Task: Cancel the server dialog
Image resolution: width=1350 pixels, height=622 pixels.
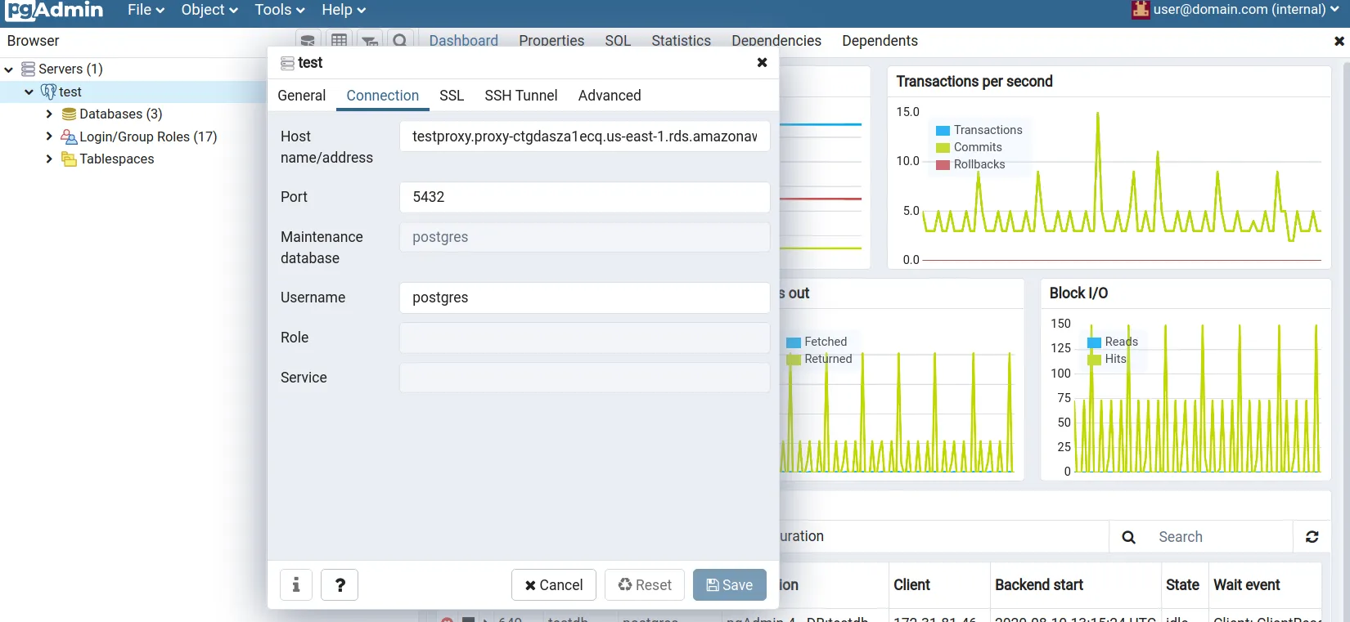Action: (x=554, y=585)
